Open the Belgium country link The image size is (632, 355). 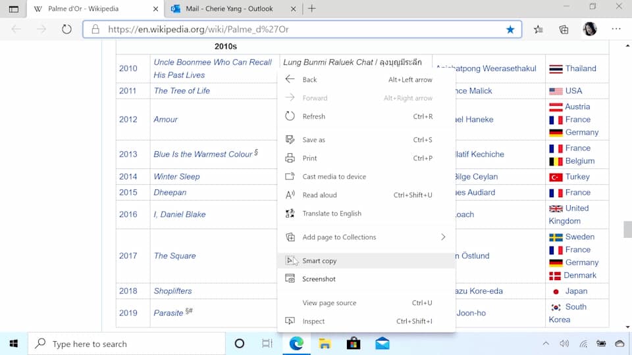tap(579, 161)
